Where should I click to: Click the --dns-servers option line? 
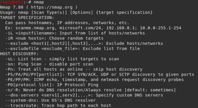click(84, 95)
